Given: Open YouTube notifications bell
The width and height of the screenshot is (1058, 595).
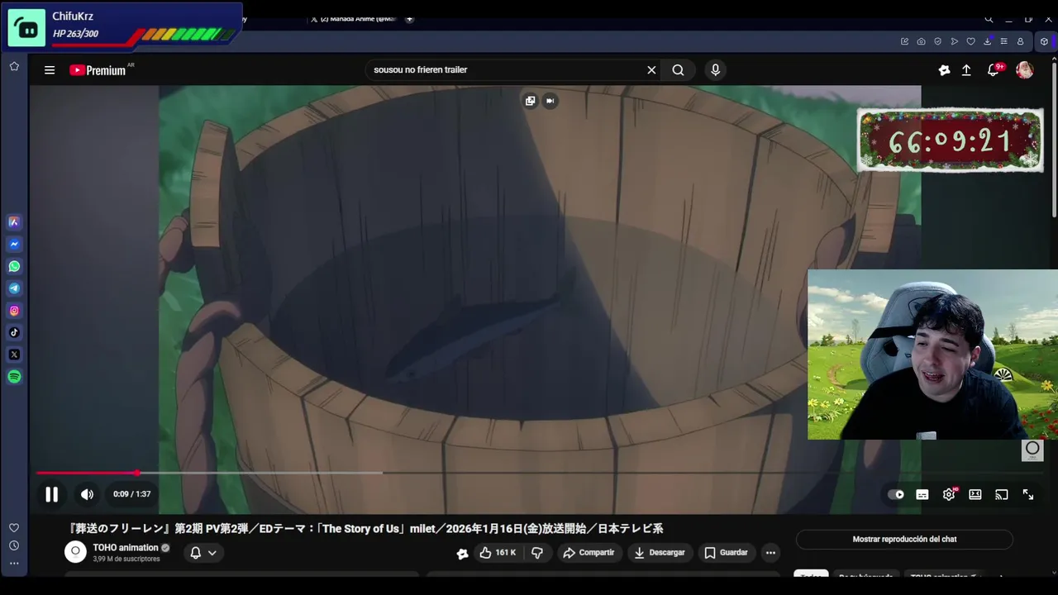Looking at the screenshot, I should tap(994, 70).
